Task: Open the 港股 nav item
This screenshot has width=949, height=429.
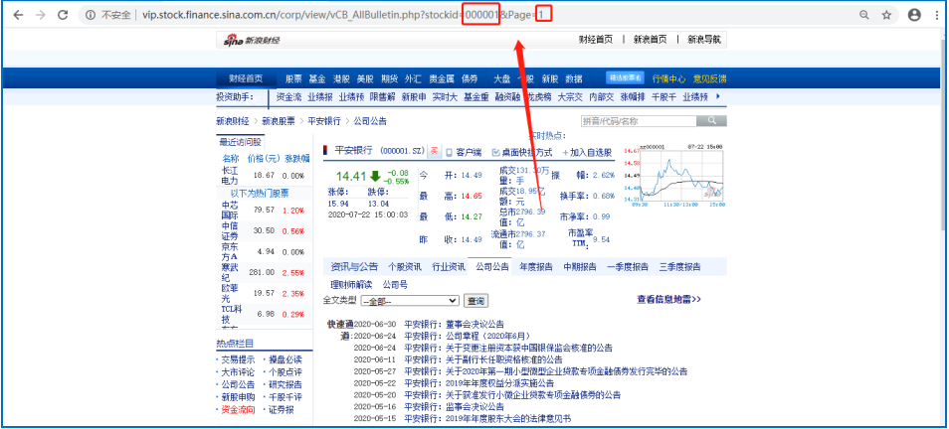Action: (x=341, y=78)
